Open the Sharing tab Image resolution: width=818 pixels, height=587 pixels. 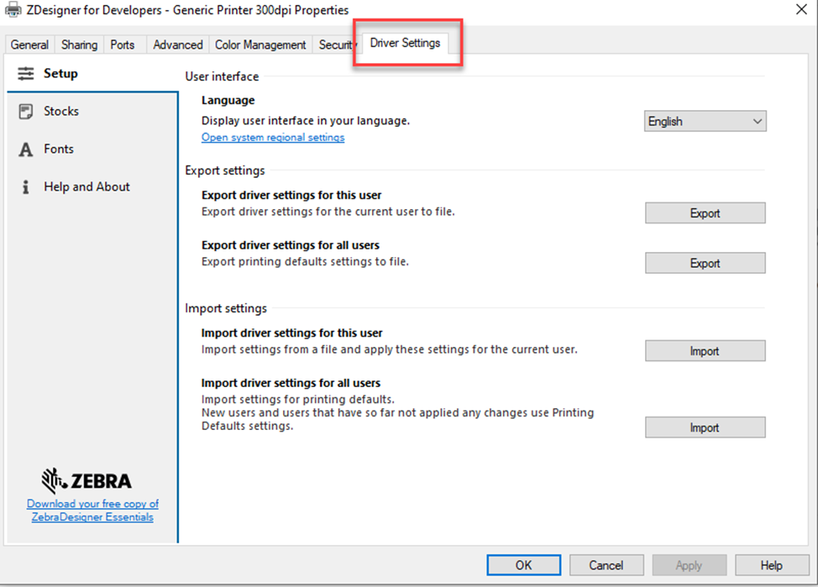[79, 45]
